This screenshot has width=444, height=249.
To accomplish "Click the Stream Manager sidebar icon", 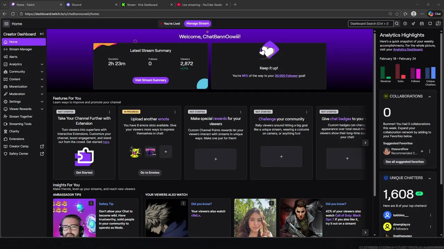I will (6, 49).
